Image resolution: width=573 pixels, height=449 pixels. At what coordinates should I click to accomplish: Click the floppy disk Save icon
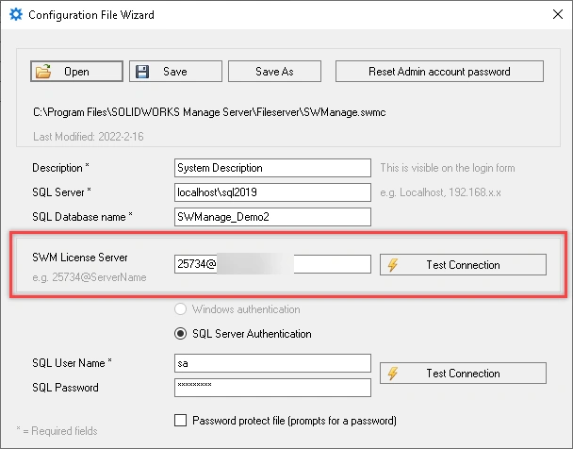pos(140,72)
